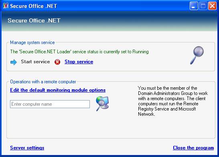Minimize the Secure Office .NET window
Viewport: 219px width, 157px height.
194,6
